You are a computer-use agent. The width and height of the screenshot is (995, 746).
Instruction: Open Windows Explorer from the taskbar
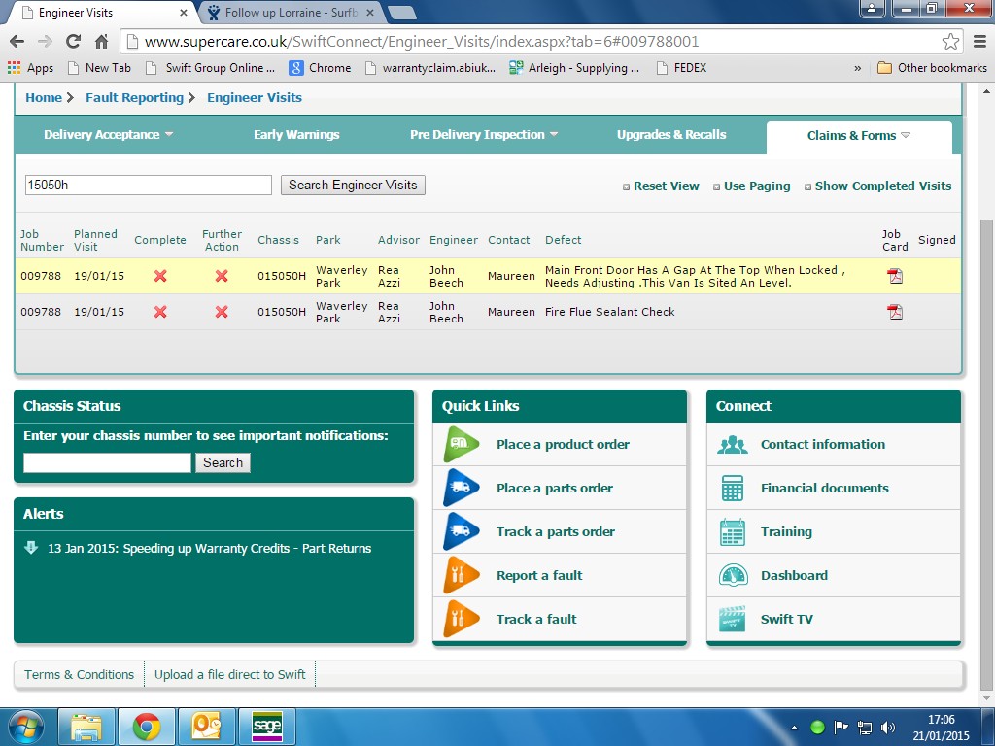coord(86,727)
